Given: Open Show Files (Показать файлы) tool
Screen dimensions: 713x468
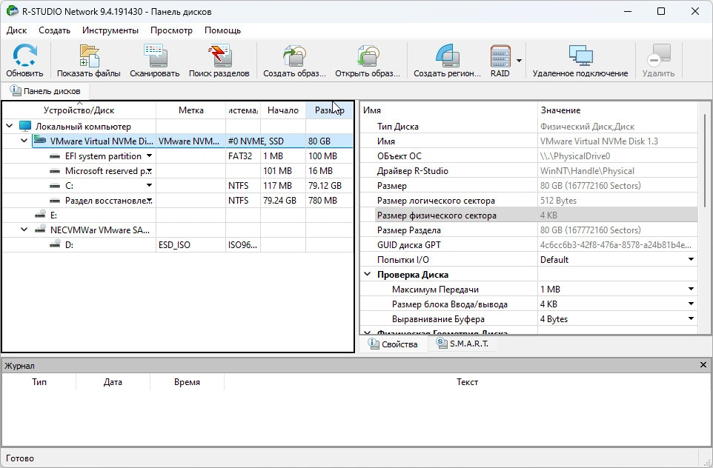Looking at the screenshot, I should 89,56.
